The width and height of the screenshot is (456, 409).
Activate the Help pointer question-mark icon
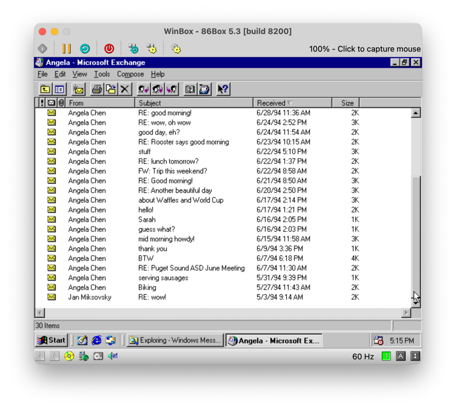point(223,89)
